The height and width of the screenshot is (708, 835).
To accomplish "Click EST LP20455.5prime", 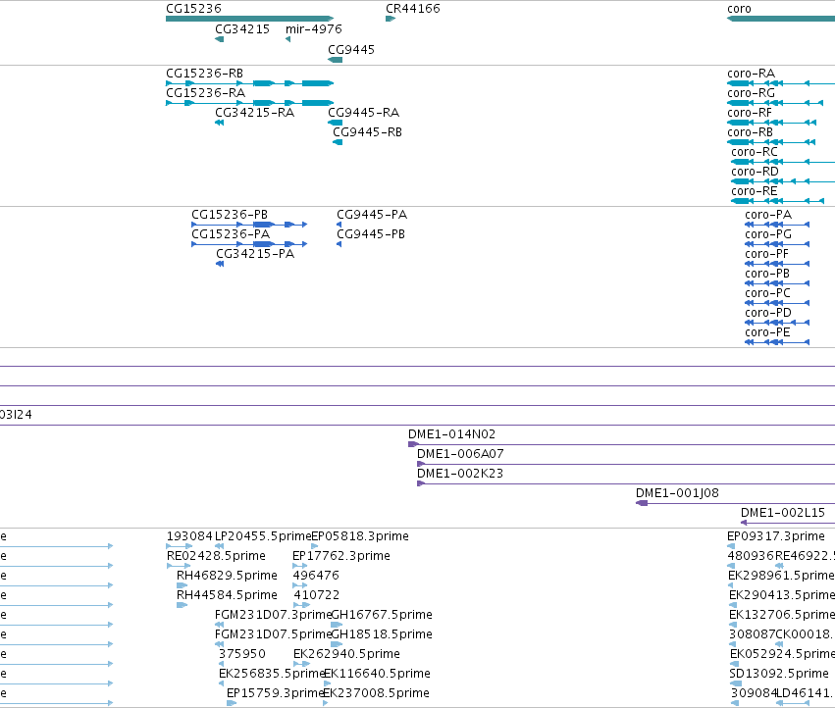I will coord(220,546).
